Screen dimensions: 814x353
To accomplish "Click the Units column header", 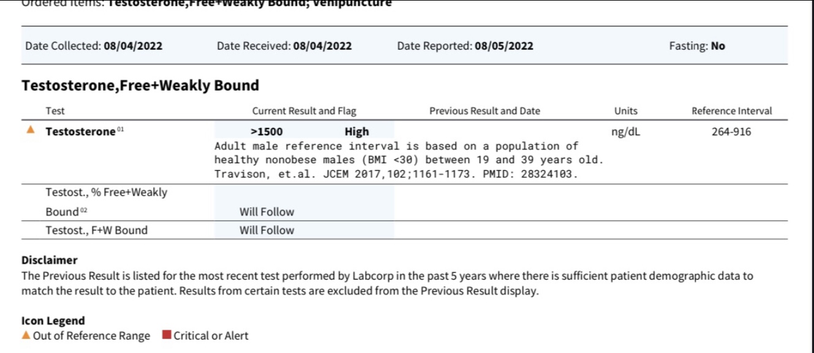I will pos(625,111).
